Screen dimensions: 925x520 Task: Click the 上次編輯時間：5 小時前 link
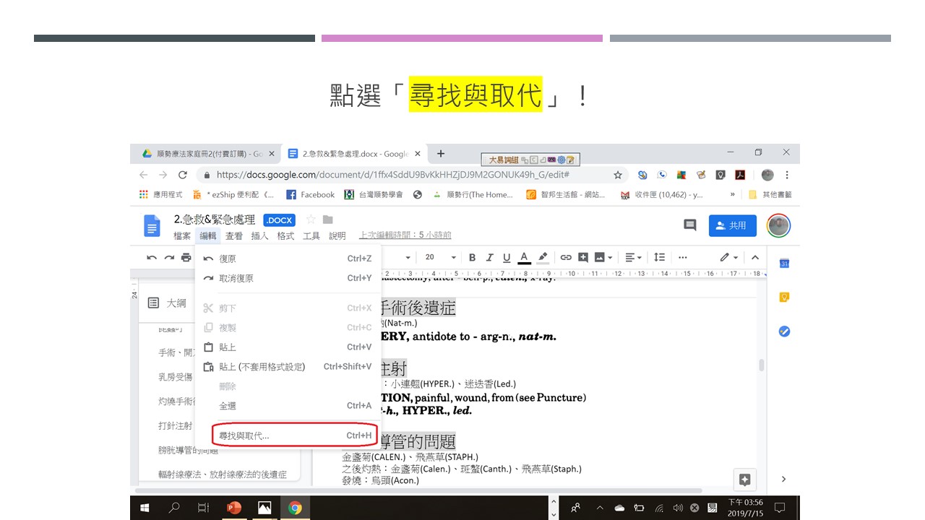tap(405, 235)
